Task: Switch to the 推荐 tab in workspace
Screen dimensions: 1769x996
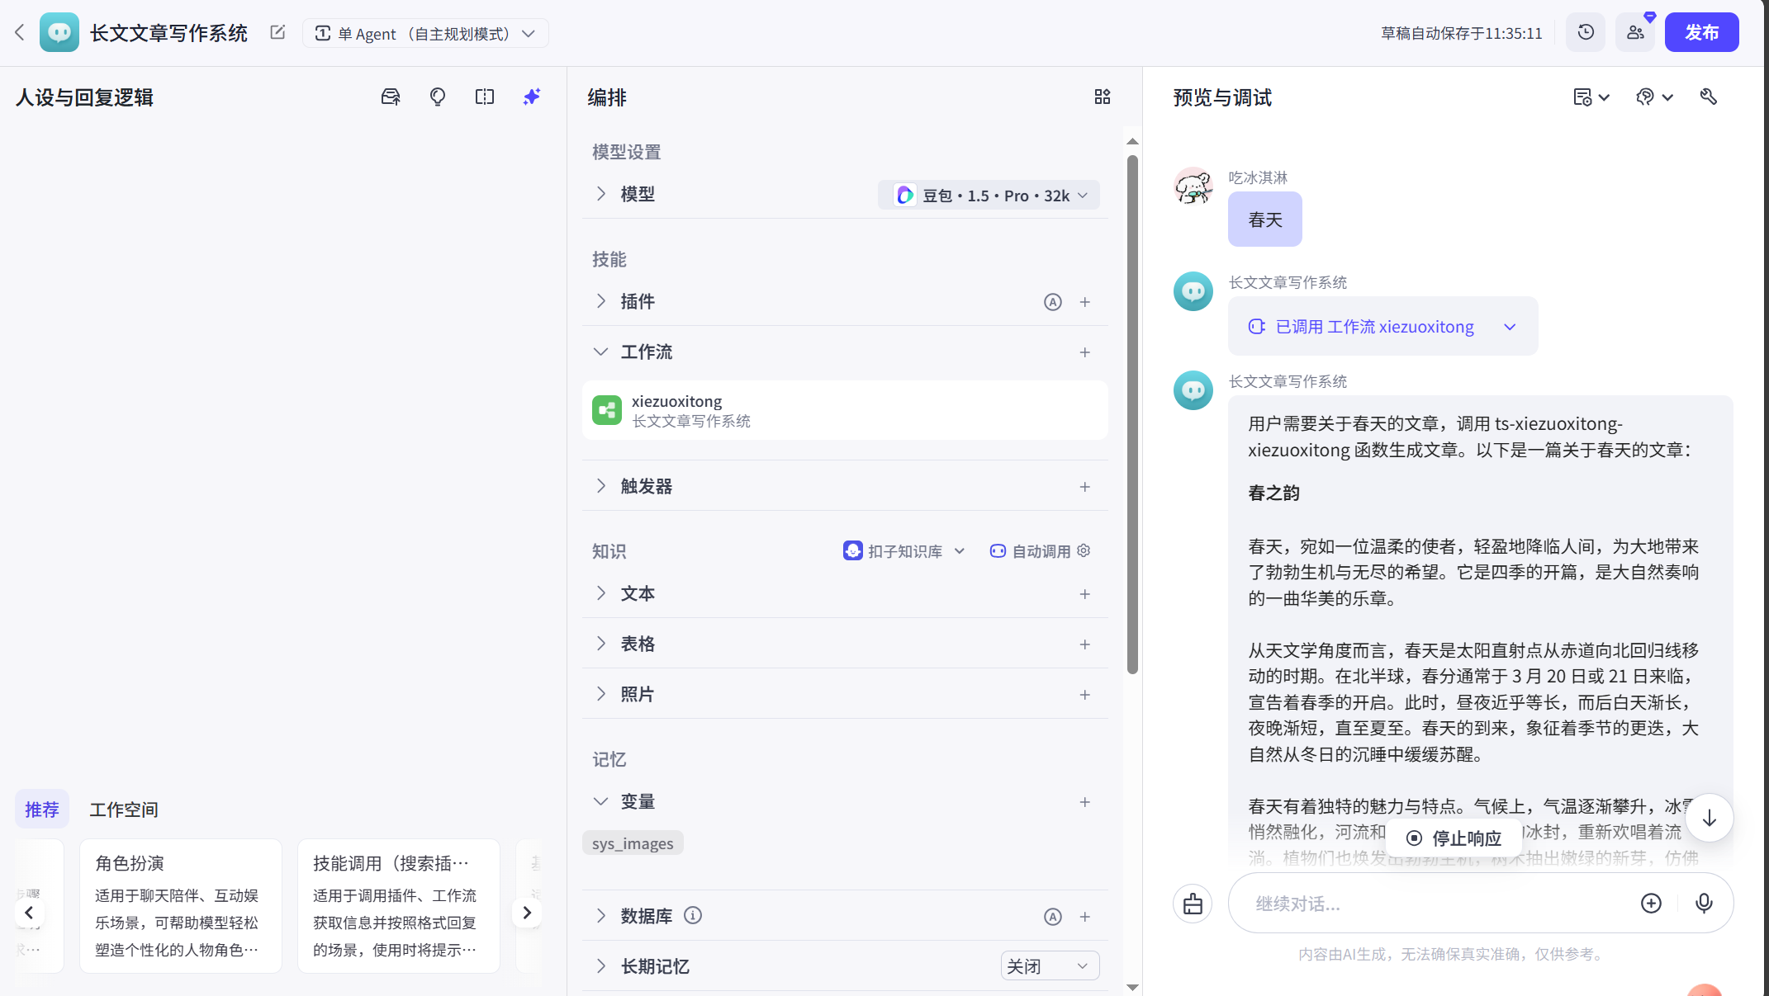Action: pyautogui.click(x=41, y=809)
